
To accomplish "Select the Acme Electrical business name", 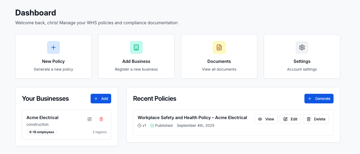I will pyautogui.click(x=42, y=117).
